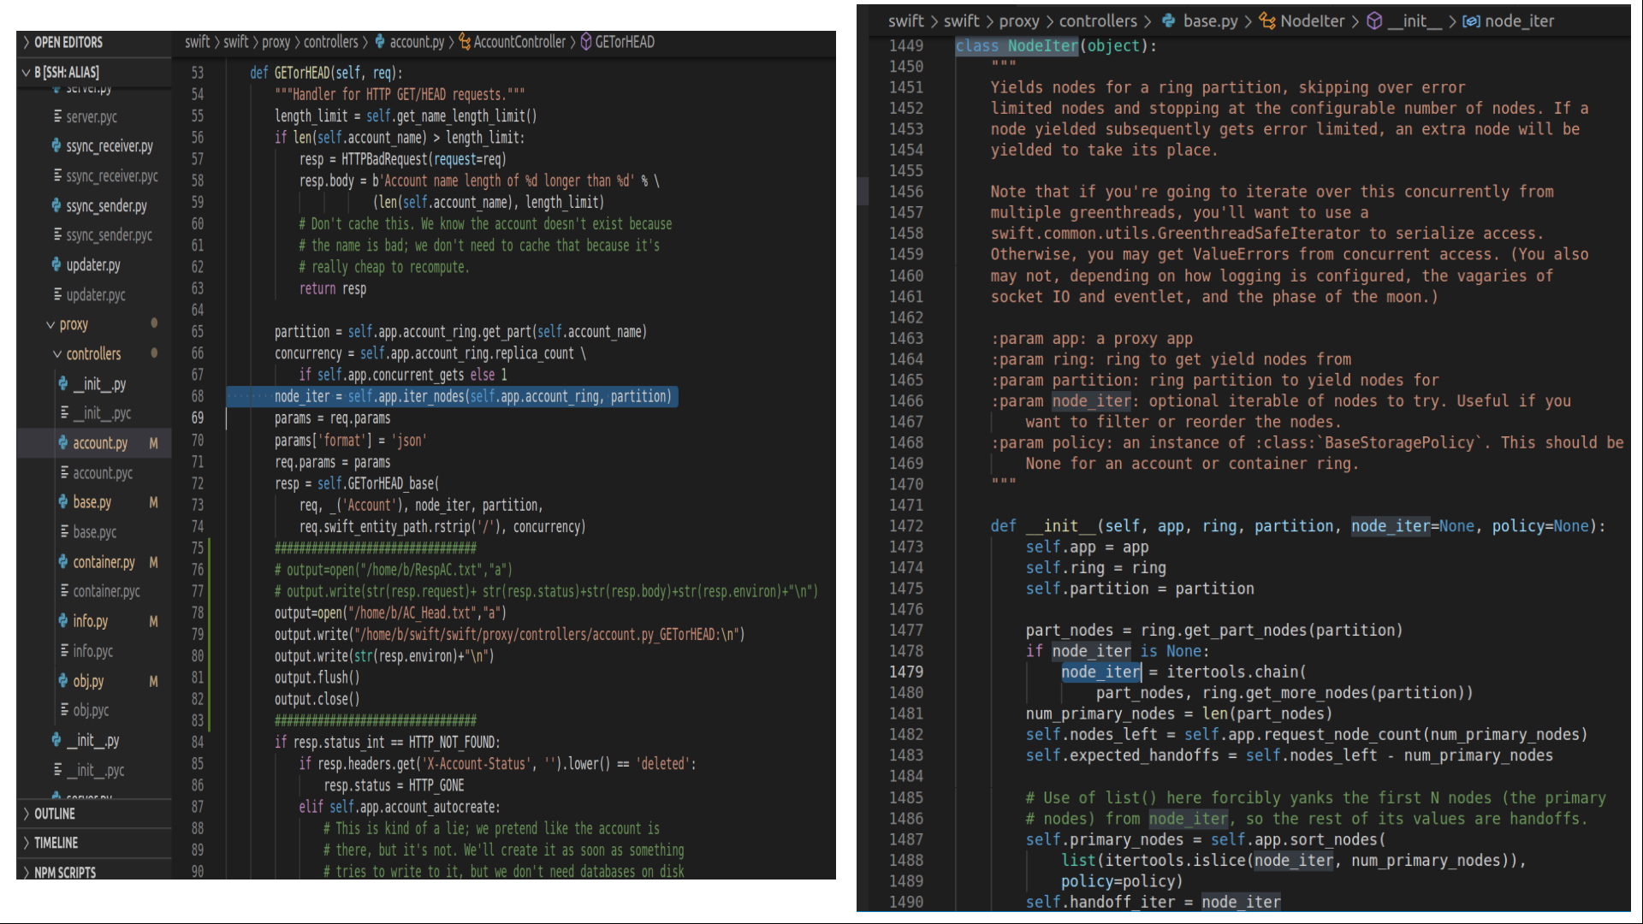Collapse the proxy folder in explorer

click(50, 325)
